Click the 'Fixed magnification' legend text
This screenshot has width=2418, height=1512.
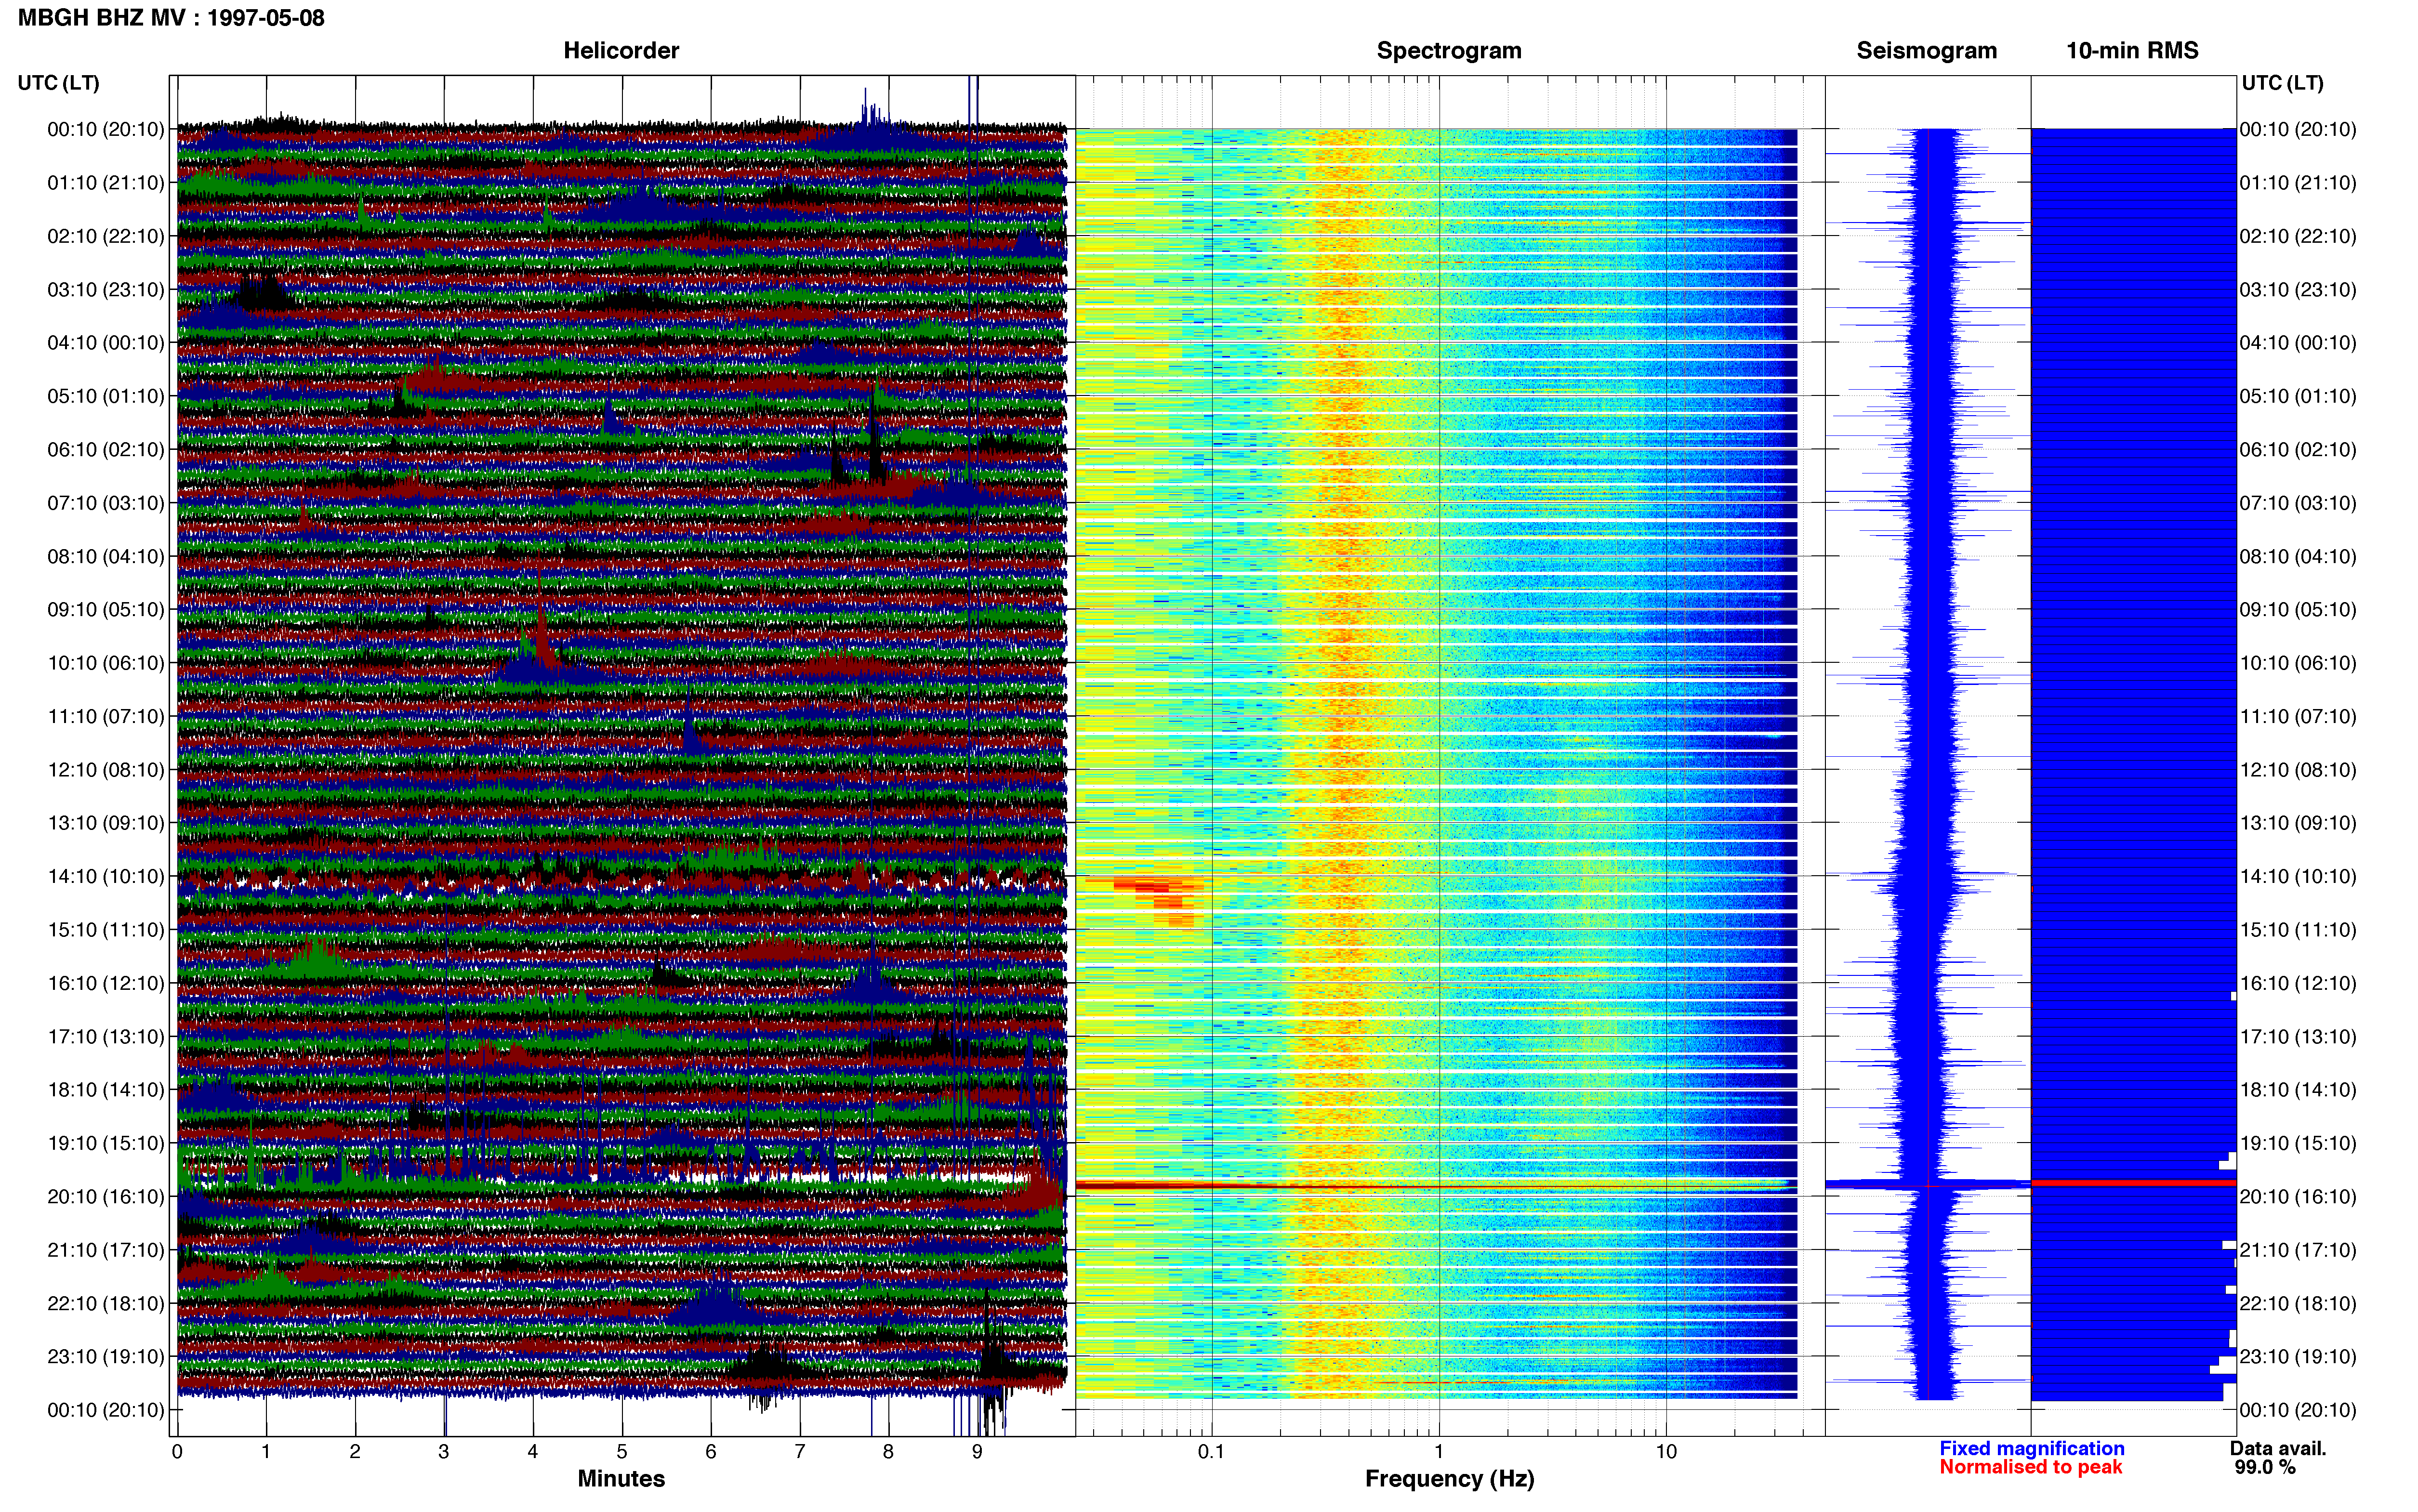2031,1448
